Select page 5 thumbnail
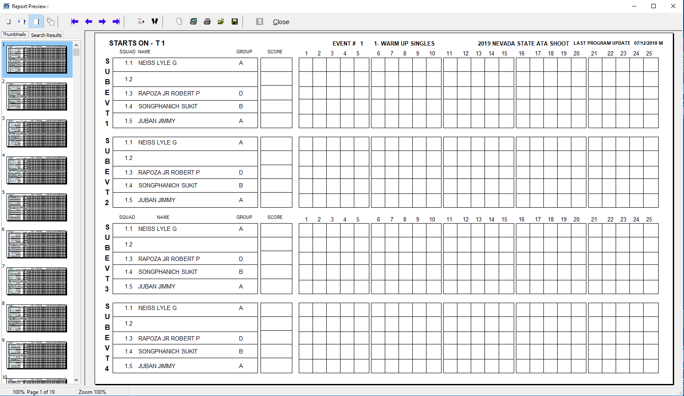Screen dimensions: 684x396 click(37, 207)
